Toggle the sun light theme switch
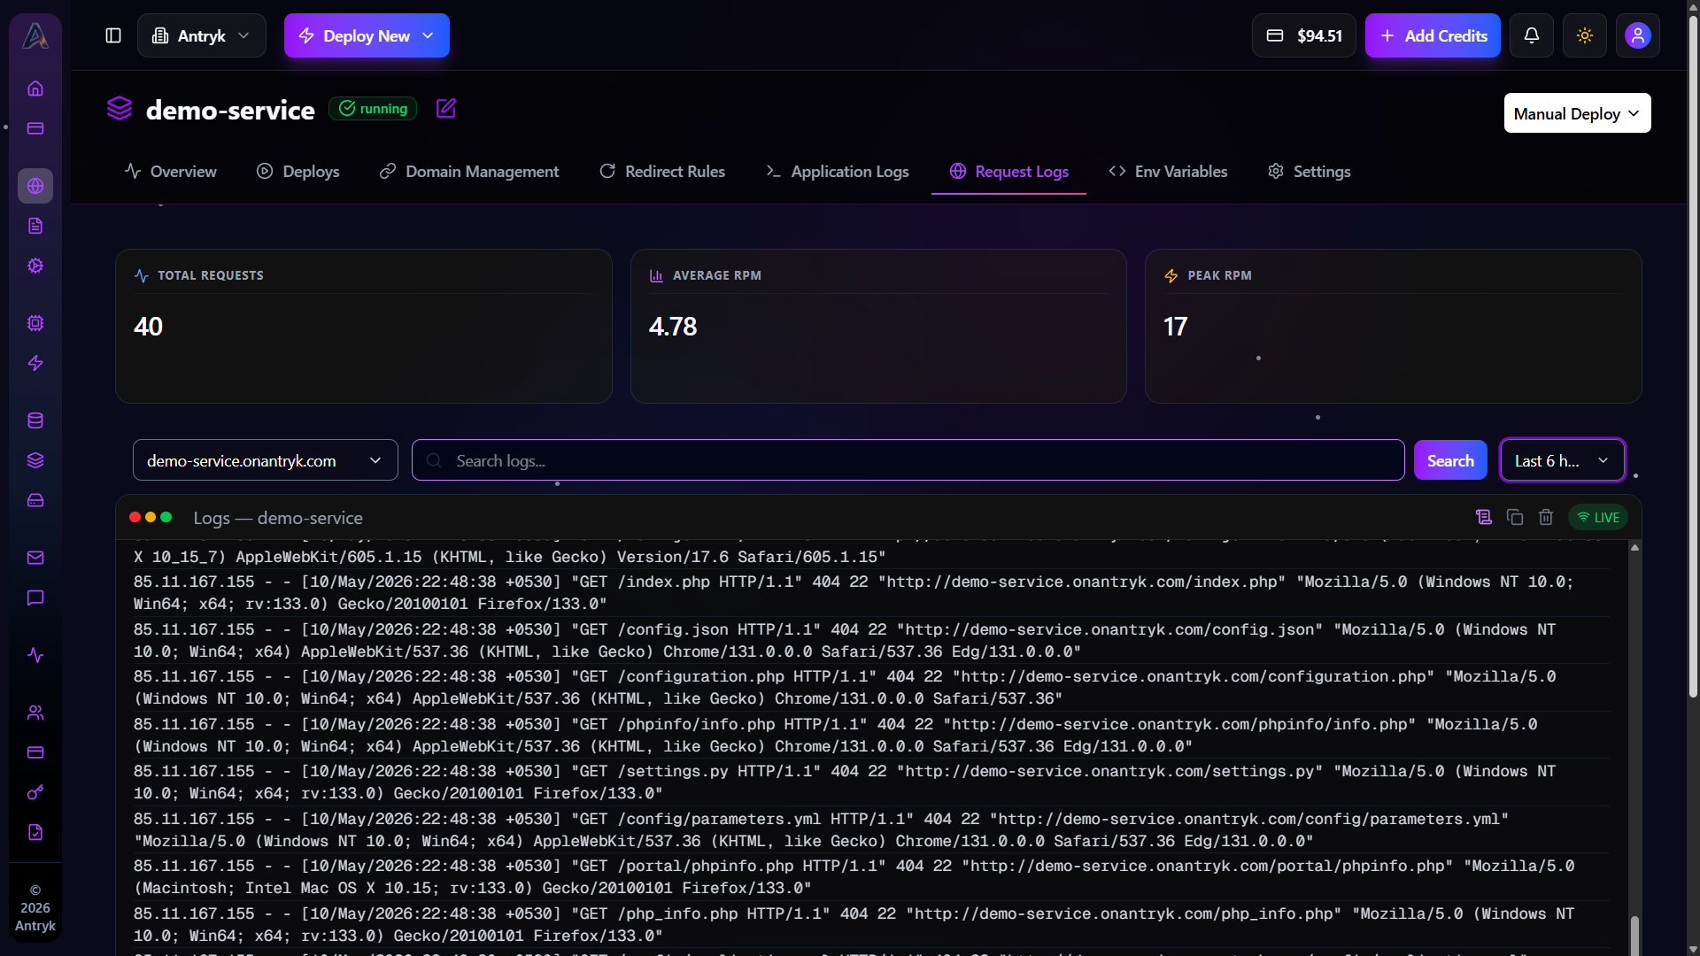 coord(1585,35)
